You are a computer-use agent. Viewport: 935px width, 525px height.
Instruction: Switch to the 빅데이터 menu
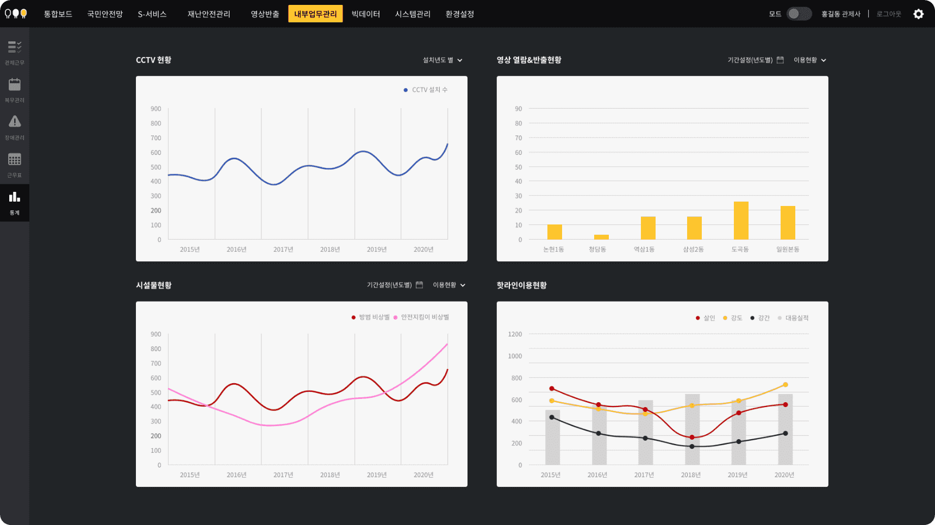click(365, 14)
